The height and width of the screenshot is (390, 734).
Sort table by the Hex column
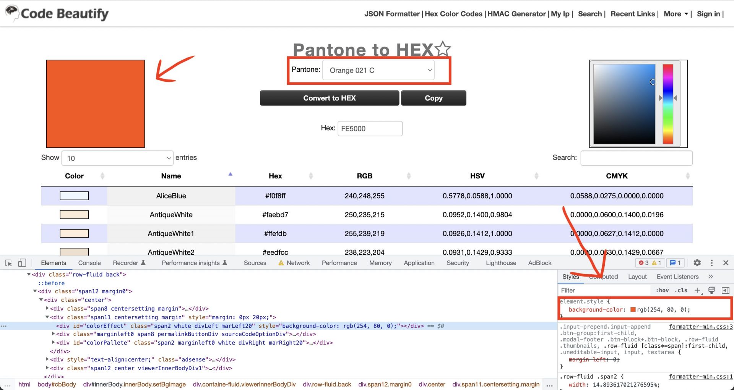pyautogui.click(x=310, y=176)
